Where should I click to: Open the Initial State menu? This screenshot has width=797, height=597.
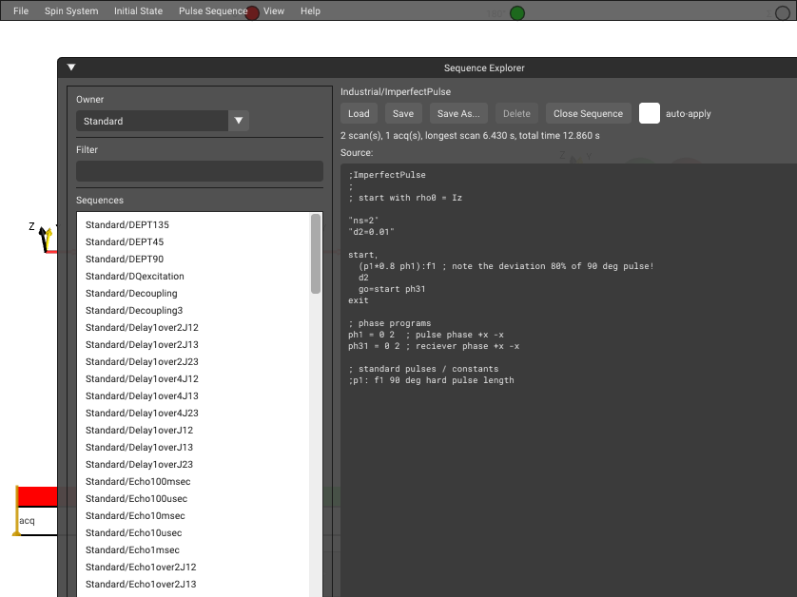click(x=138, y=10)
